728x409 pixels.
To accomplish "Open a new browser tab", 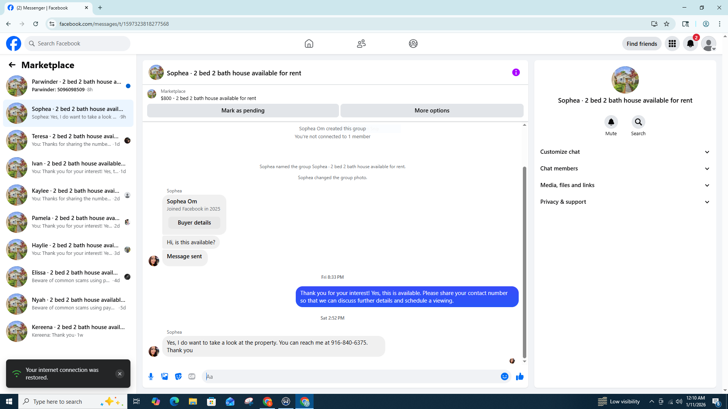I will point(100,8).
